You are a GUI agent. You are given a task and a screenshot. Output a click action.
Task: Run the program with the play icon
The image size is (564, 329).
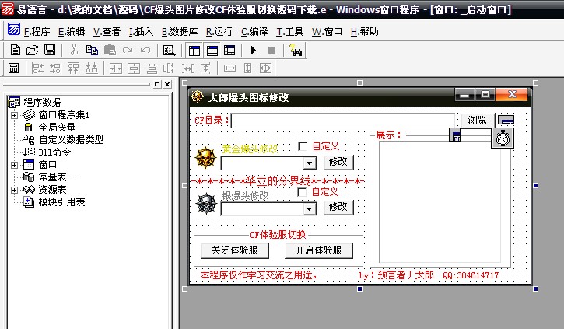(254, 51)
